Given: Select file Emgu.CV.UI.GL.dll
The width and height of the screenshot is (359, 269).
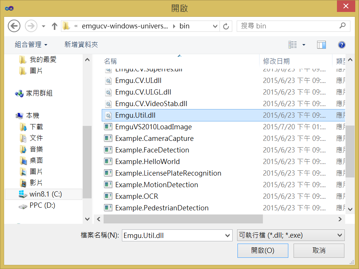Looking at the screenshot, I should tap(143, 92).
